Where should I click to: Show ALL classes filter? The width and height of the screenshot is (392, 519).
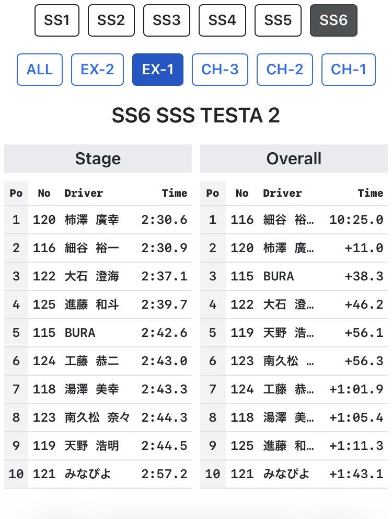click(40, 70)
